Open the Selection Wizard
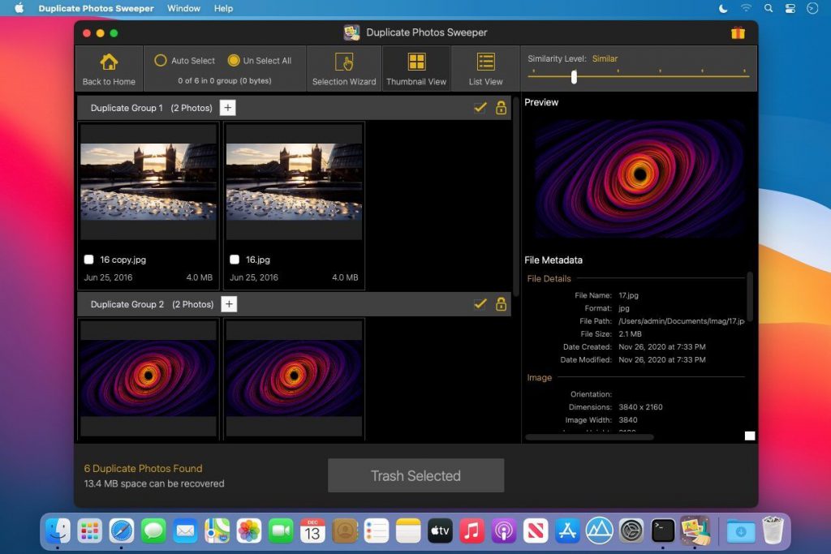Screen dimensions: 831x554 [x=344, y=63]
